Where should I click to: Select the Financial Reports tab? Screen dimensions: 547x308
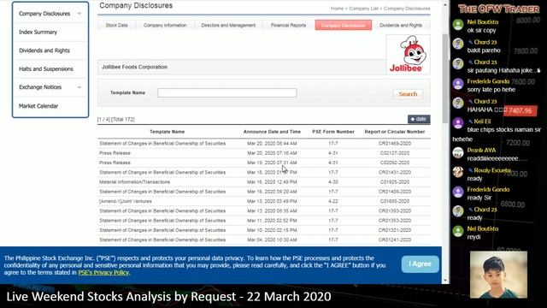coord(288,25)
